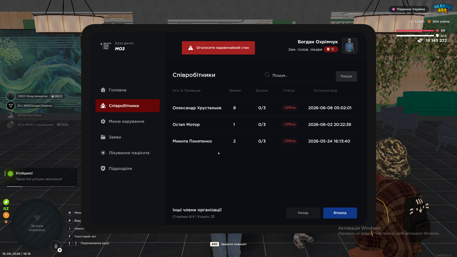Viewport: 457px width, 257px height.
Task: Click the red health bar
Action: point(415,31)
